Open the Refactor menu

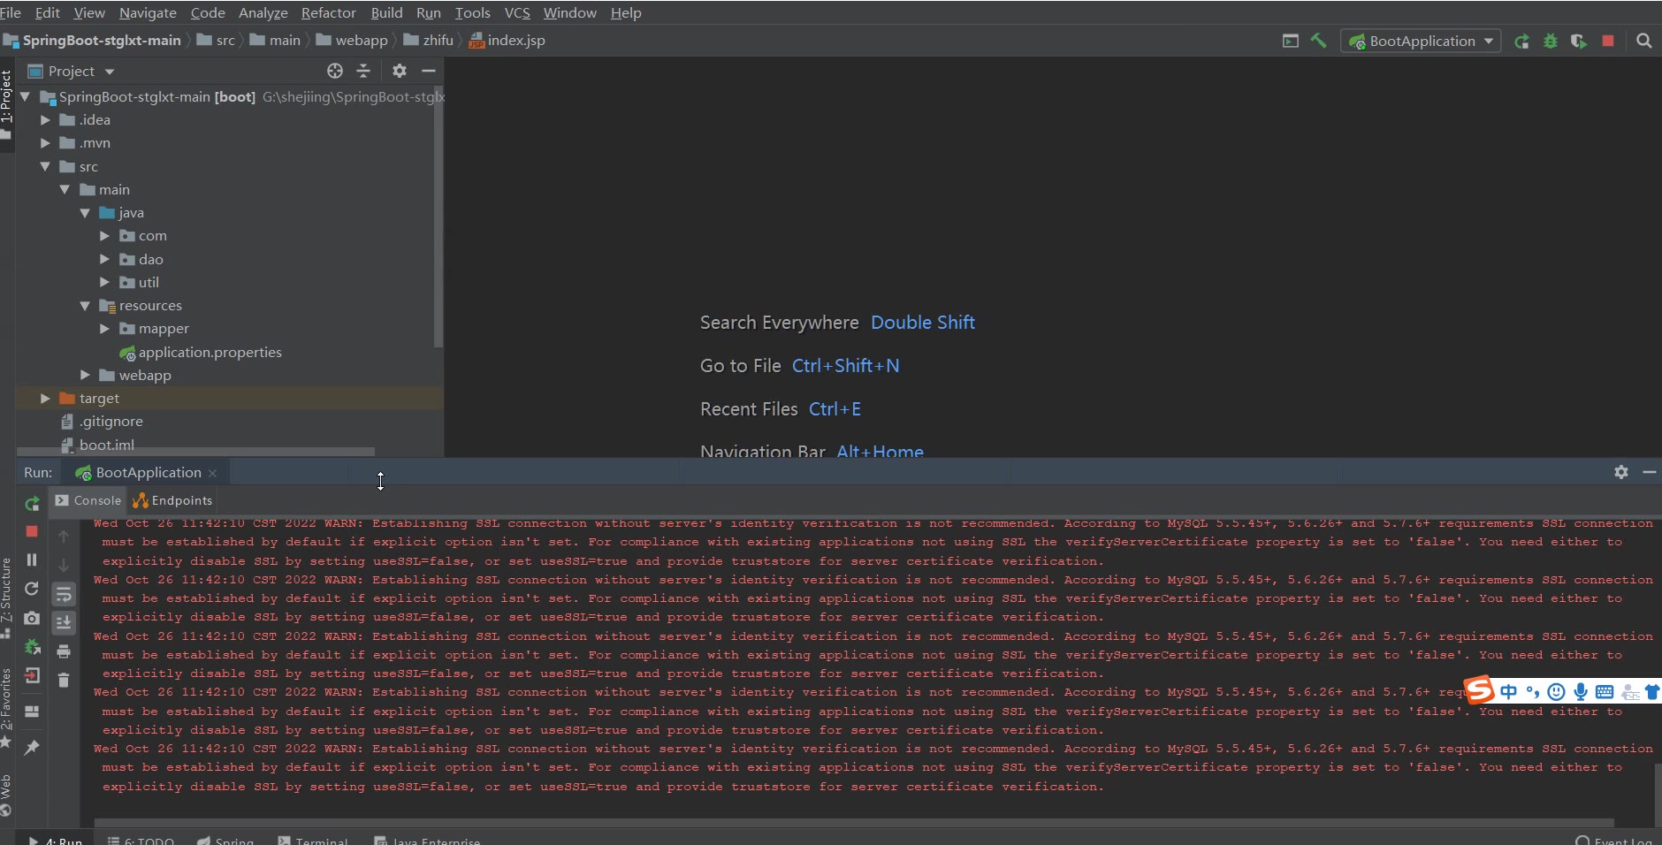[x=328, y=12]
